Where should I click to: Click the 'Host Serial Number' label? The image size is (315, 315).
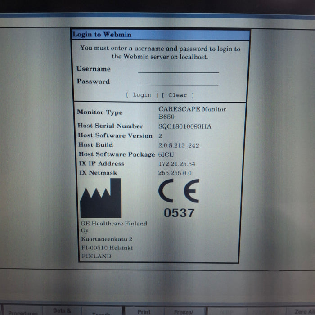[x=110, y=126]
